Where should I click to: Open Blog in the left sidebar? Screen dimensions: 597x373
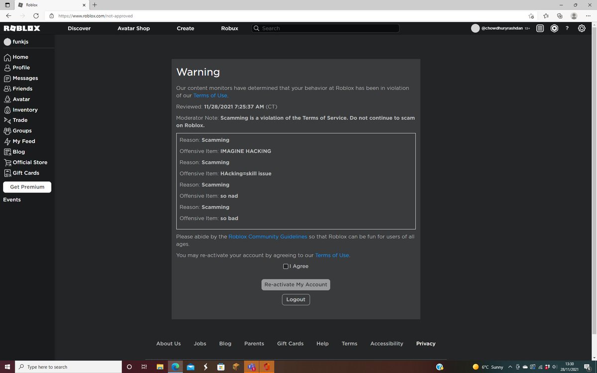[14, 152]
